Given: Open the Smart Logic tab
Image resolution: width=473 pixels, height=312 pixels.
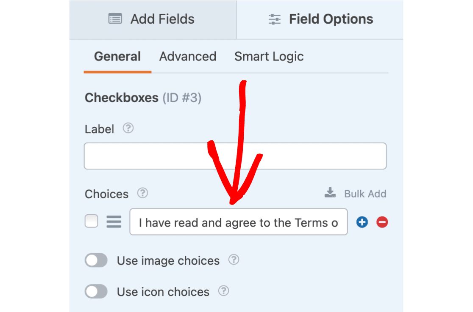Looking at the screenshot, I should [269, 57].
